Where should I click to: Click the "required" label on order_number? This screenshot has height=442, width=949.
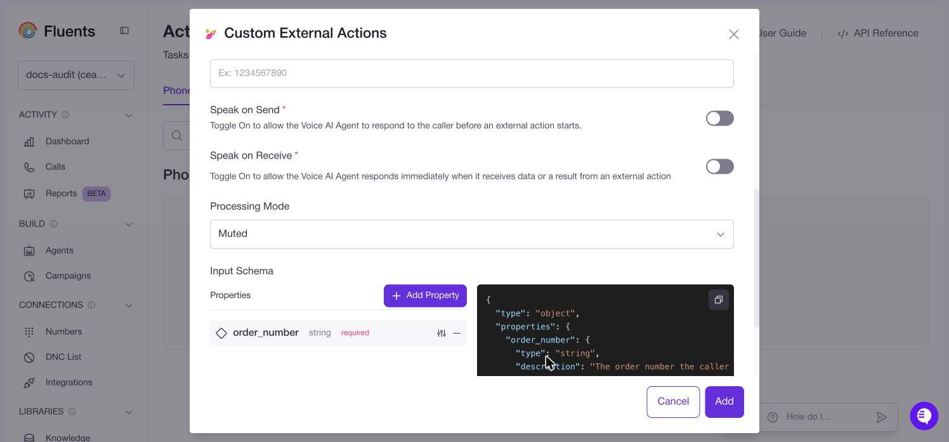click(x=355, y=333)
